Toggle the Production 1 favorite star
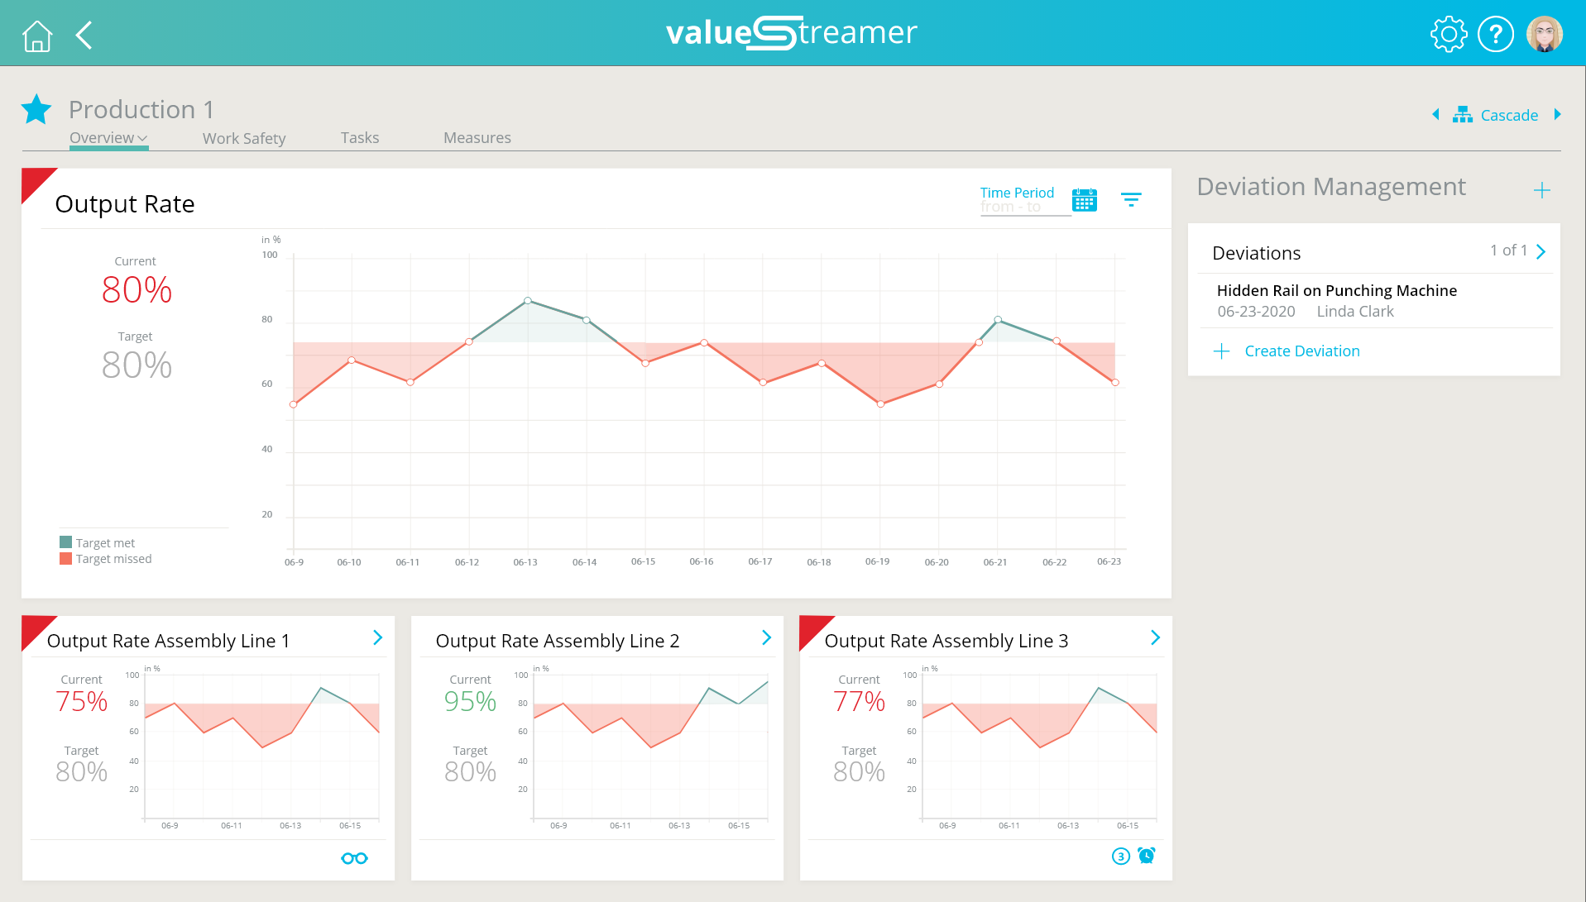This screenshot has width=1586, height=902. tap(36, 108)
